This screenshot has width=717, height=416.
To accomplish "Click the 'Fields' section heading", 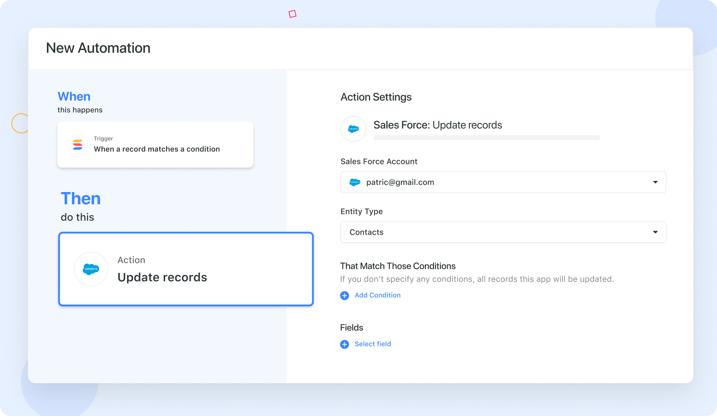I will click(352, 328).
